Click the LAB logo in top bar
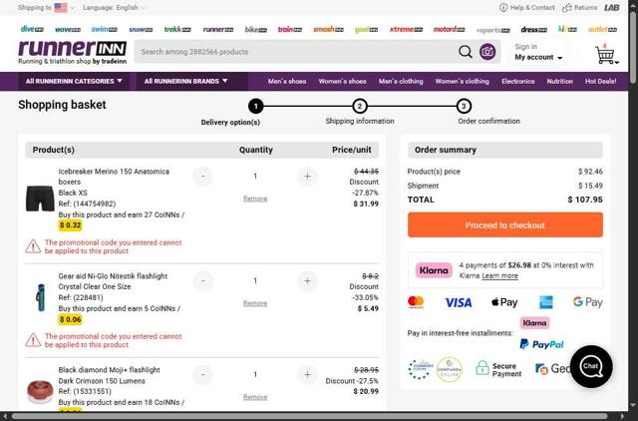This screenshot has height=421, width=638. (x=611, y=7)
